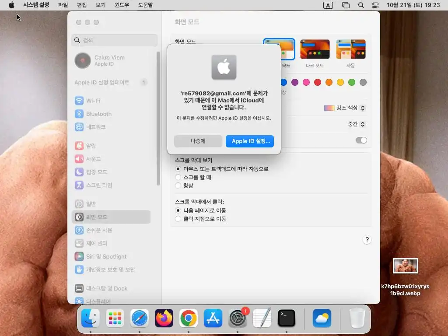Open the 윈도우 menu
This screenshot has width=448, height=336.
pos(122,5)
